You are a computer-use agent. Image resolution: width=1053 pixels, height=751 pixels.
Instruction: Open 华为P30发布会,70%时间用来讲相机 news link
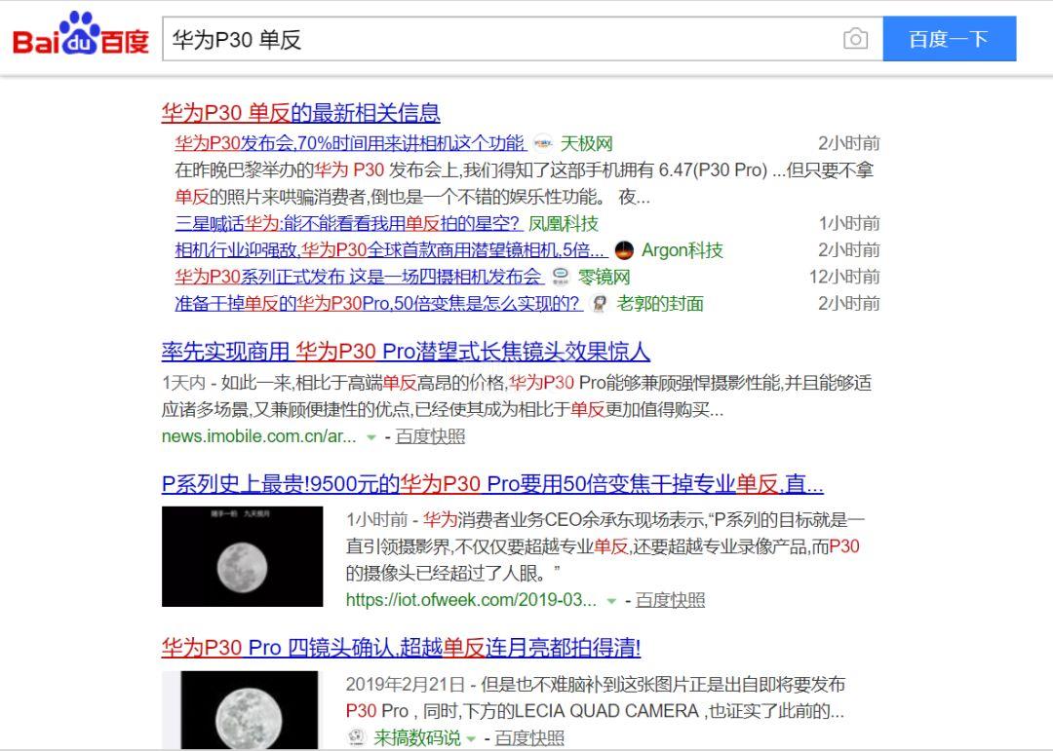coord(350,143)
